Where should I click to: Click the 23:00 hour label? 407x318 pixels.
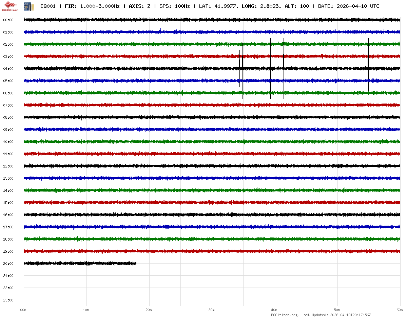(8, 300)
